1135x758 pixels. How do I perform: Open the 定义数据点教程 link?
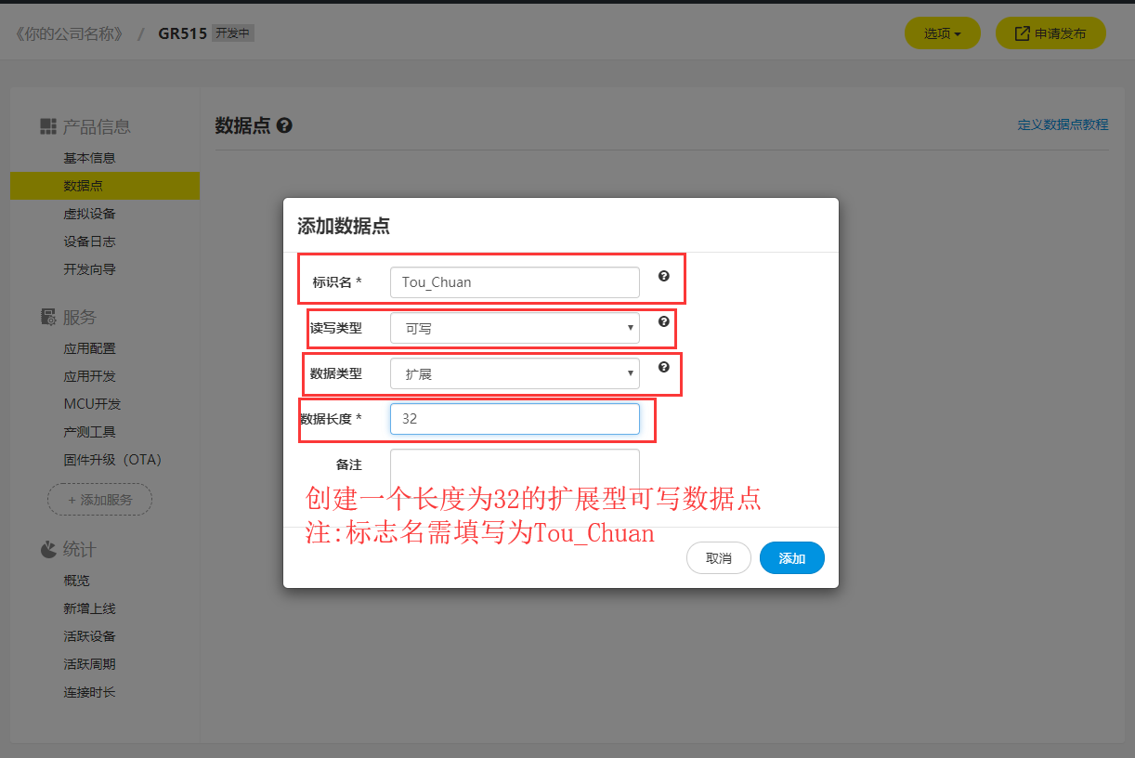[x=1062, y=124]
